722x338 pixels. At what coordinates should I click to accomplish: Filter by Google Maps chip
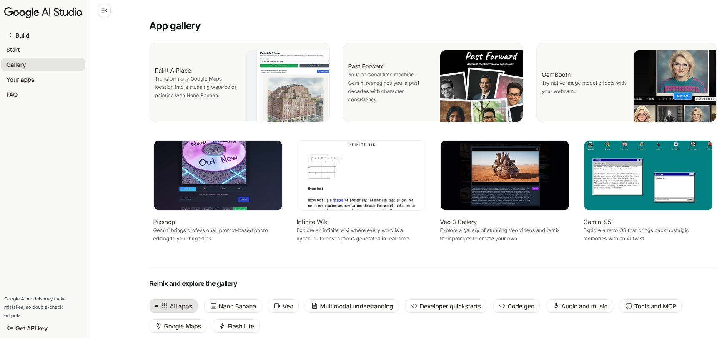click(178, 326)
